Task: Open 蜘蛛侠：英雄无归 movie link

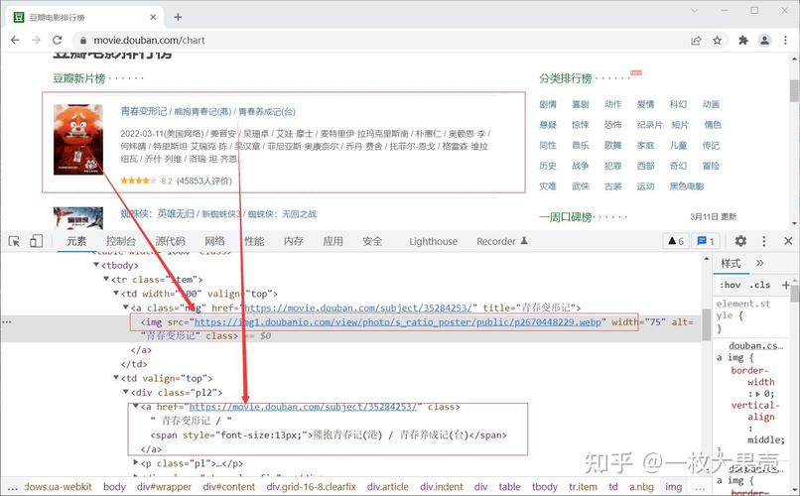Action: tap(157, 214)
